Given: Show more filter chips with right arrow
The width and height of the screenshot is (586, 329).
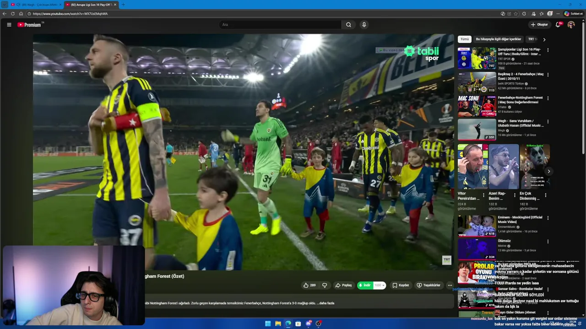Looking at the screenshot, I should [x=544, y=39].
